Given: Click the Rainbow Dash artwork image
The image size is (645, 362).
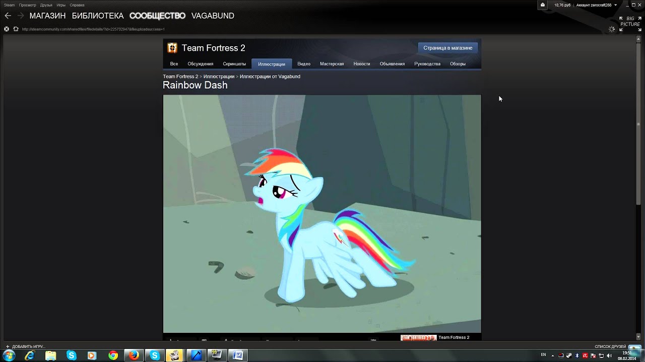Looking at the screenshot, I should [x=322, y=214].
